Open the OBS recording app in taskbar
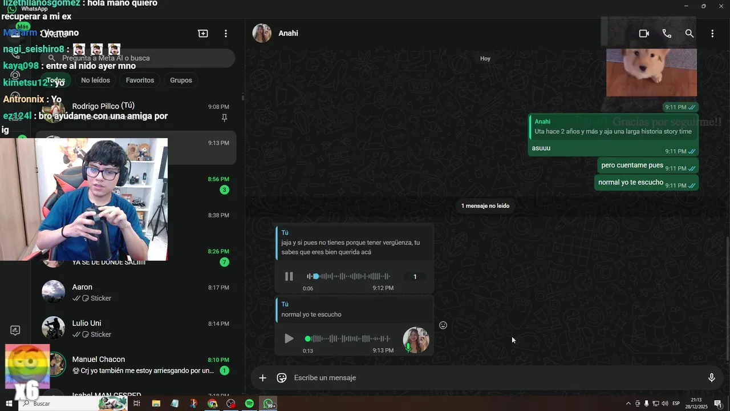This screenshot has height=411, width=730. [231, 404]
